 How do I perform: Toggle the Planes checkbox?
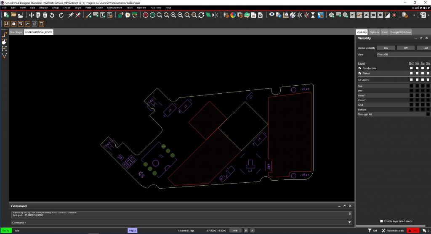[x=360, y=74]
